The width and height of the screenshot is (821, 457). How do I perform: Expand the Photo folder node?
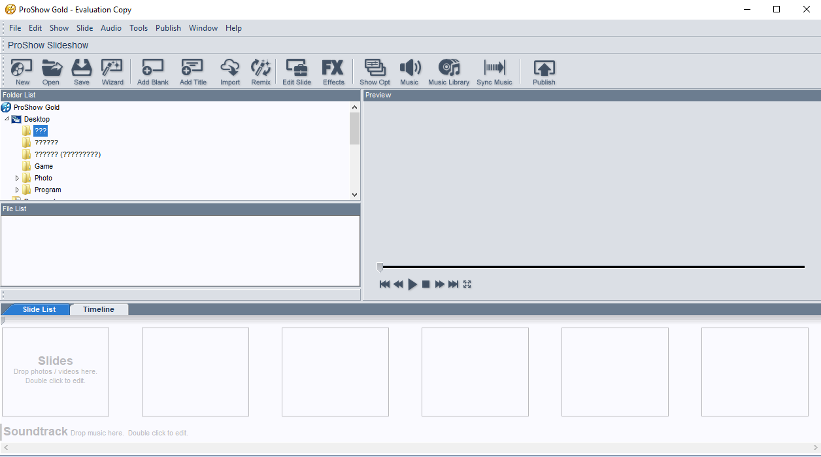point(17,178)
